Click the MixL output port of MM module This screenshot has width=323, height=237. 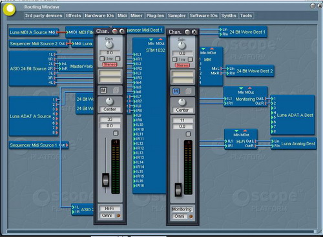(221, 68)
